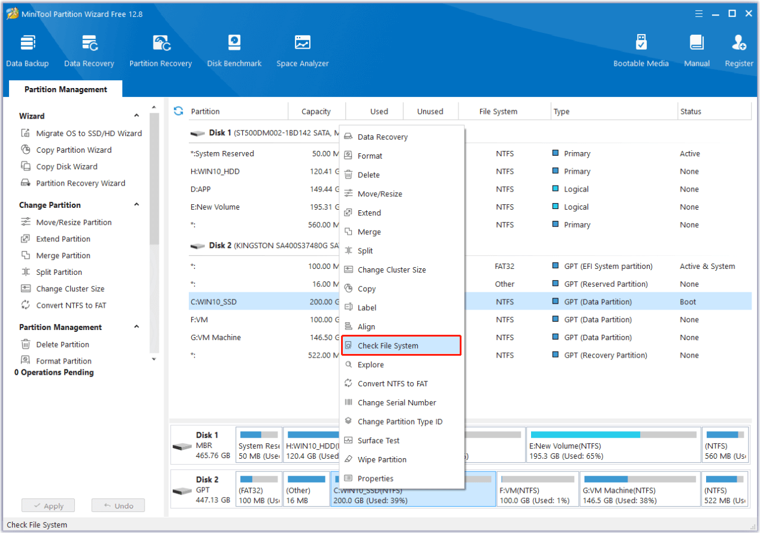
Task: Click Migrate OS to SSD/HD Wizard
Action: pyautogui.click(x=89, y=134)
